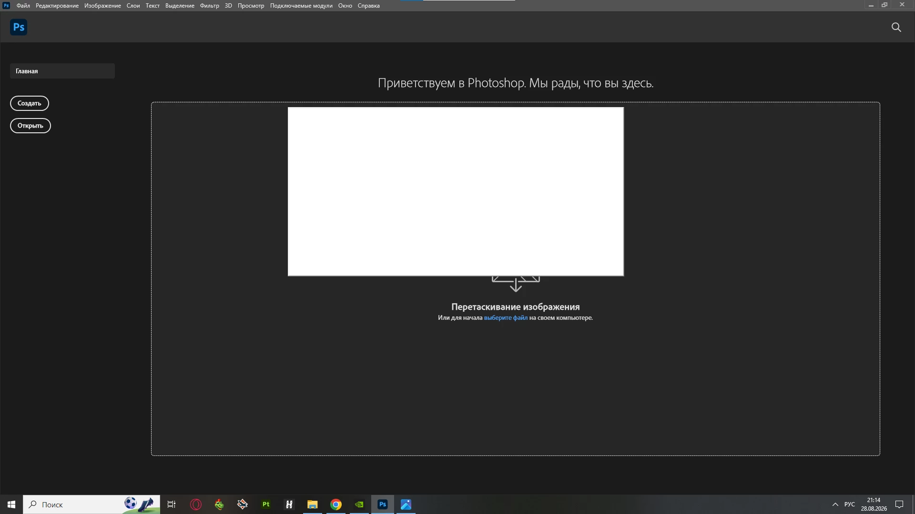Click the Поиск taskbar search field

click(x=91, y=504)
